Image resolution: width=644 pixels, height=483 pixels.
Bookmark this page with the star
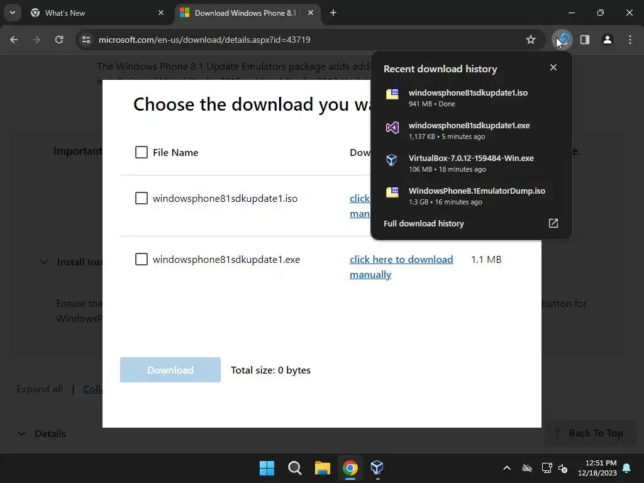(531, 40)
